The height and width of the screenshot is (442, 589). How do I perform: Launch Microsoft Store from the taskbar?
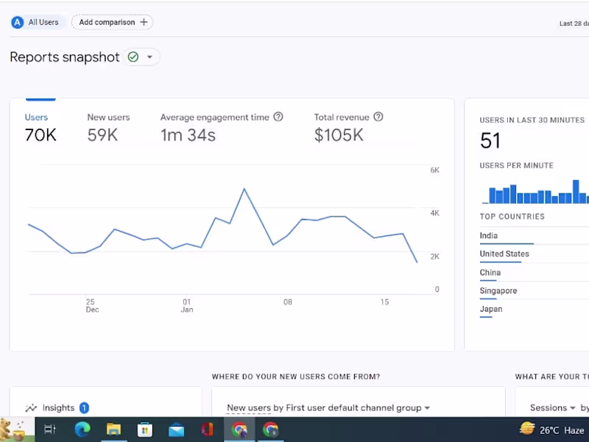coord(145,429)
